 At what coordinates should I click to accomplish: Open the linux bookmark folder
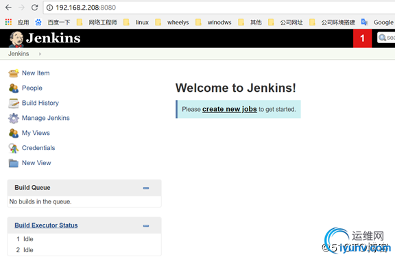click(136, 22)
